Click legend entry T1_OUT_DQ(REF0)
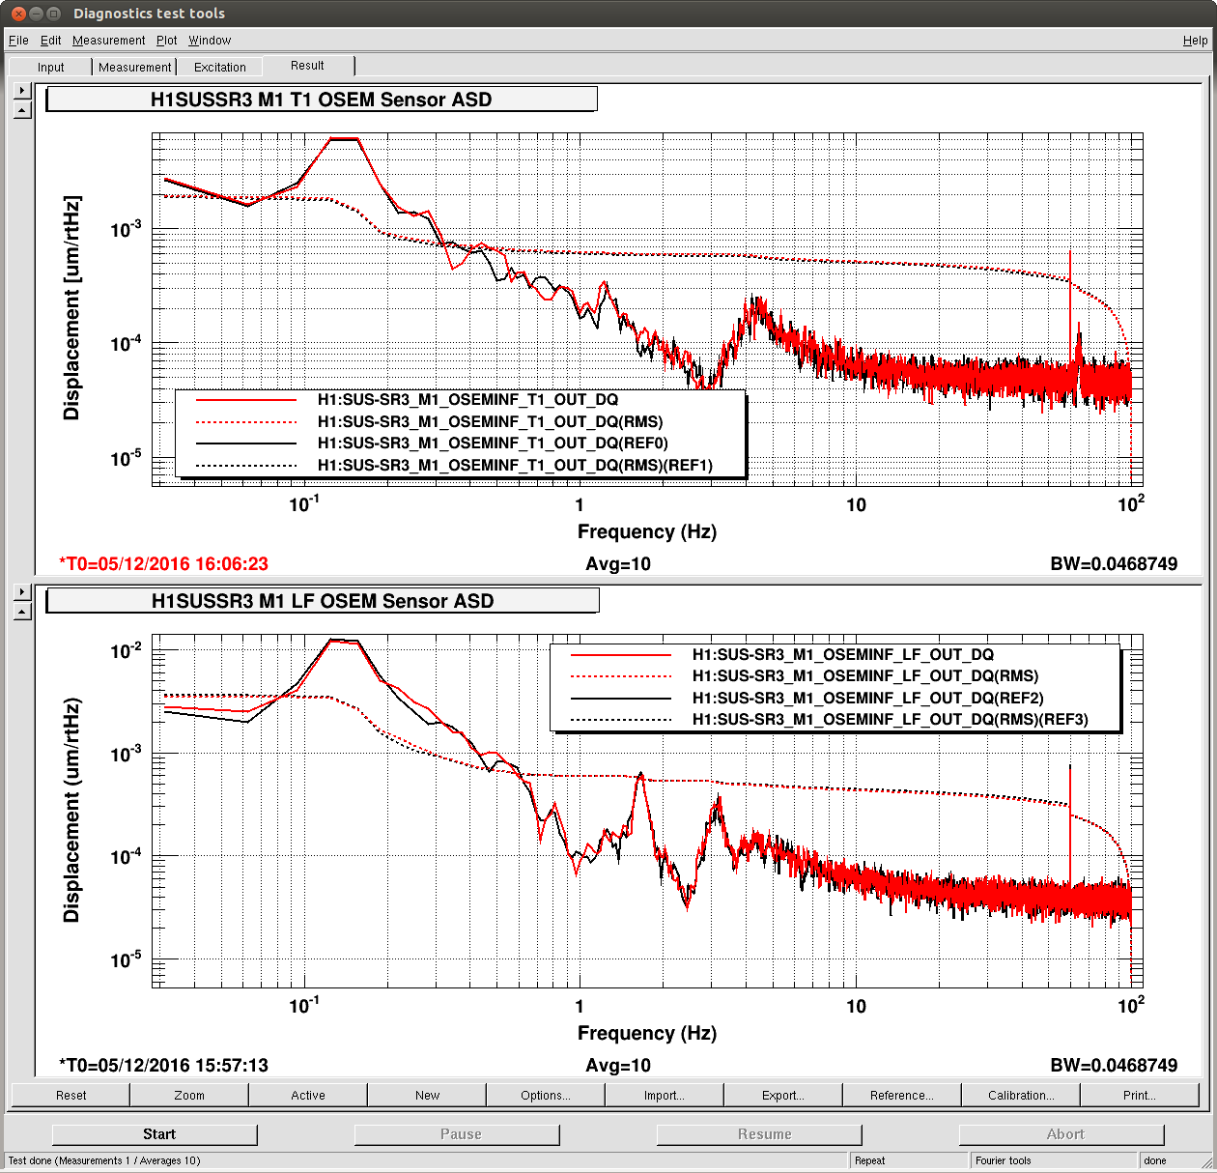 point(493,443)
